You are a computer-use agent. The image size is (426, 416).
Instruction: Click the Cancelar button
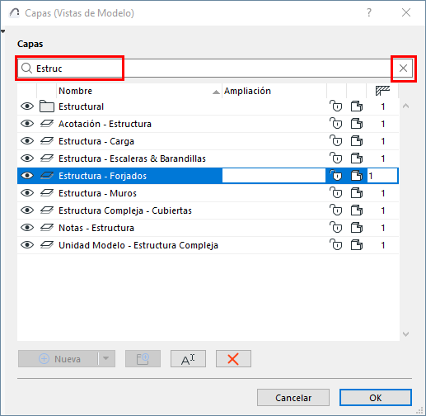(293, 398)
